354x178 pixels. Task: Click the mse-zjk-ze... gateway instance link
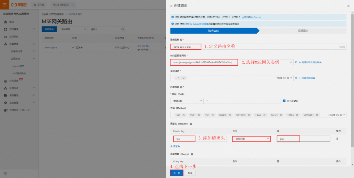click(143, 46)
